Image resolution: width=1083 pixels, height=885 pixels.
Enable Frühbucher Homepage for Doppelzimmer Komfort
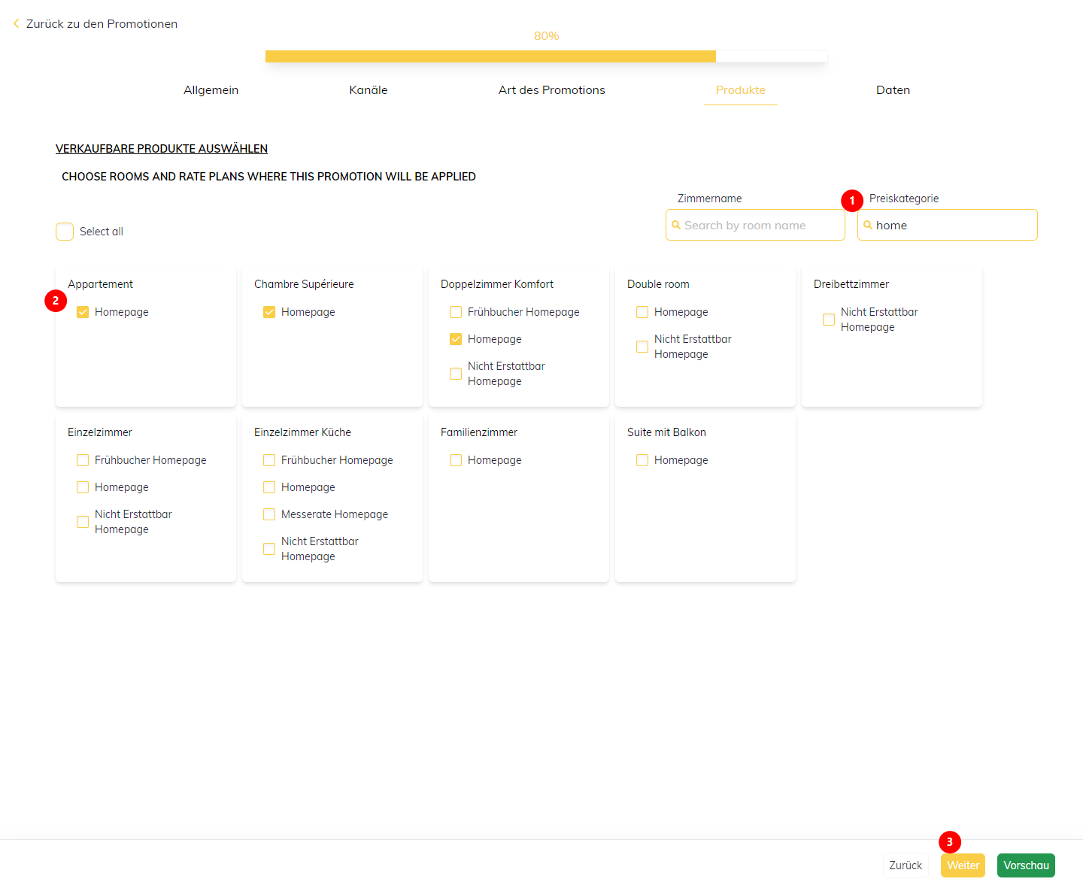point(456,312)
